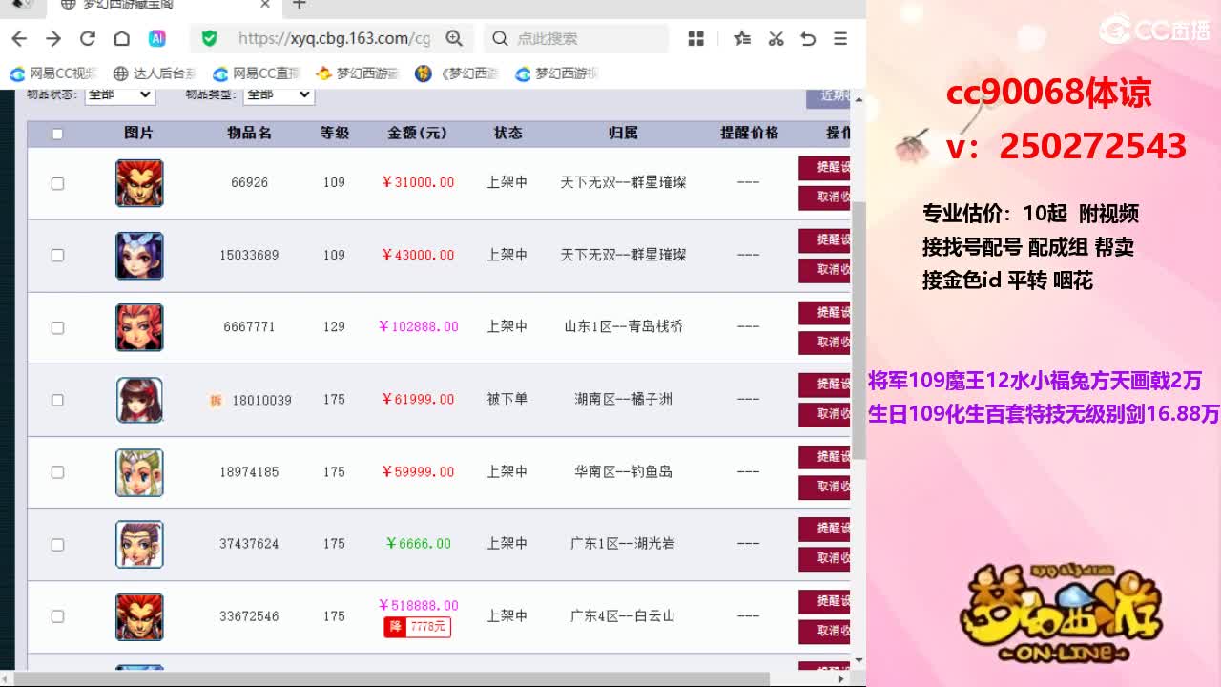This screenshot has width=1221, height=687.
Task: Set price reminder for item 18010039
Action: [x=824, y=385]
